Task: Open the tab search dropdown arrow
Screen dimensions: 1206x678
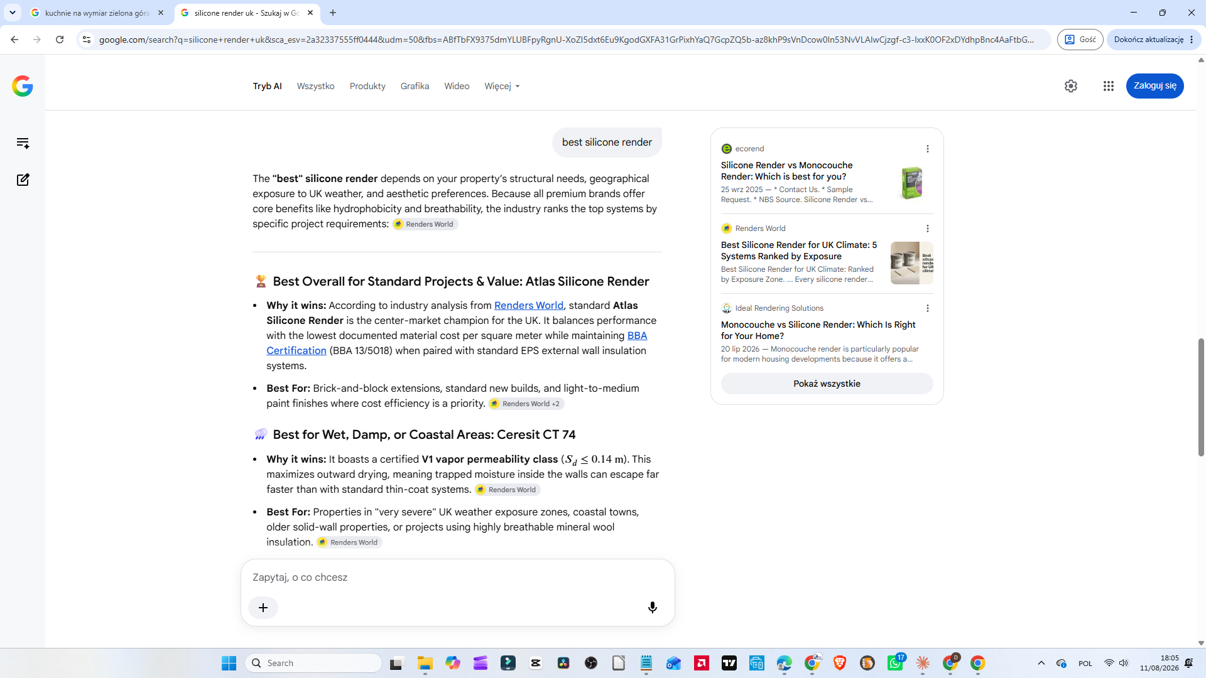Action: pos(13,13)
